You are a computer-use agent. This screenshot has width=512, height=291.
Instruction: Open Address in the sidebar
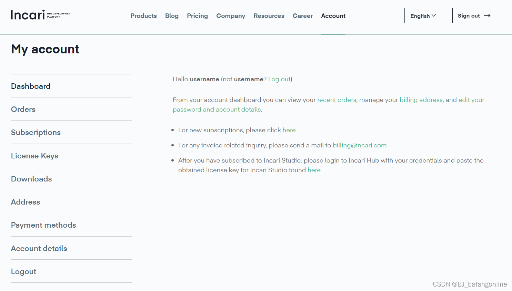(x=71, y=202)
